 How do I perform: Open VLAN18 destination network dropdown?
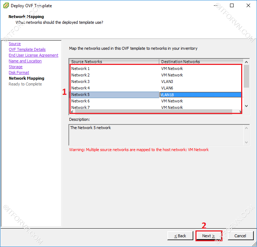pyautogui.click(x=200, y=94)
